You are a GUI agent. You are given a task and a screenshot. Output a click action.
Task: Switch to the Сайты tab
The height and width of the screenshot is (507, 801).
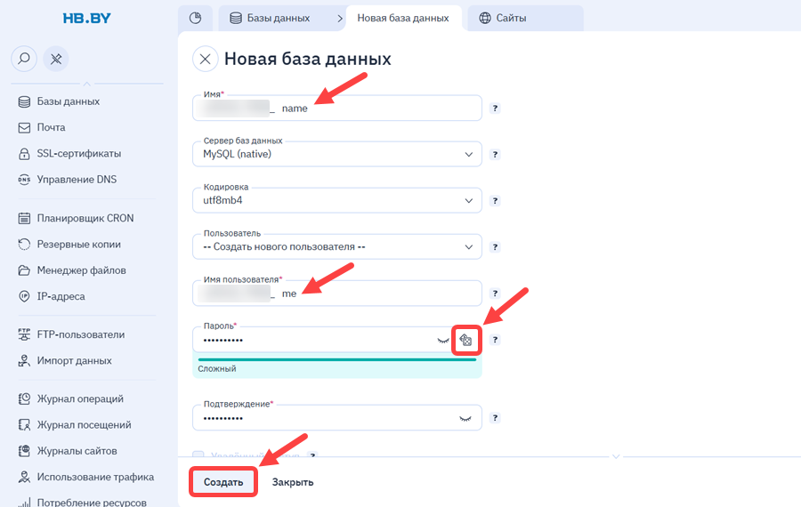click(525, 19)
